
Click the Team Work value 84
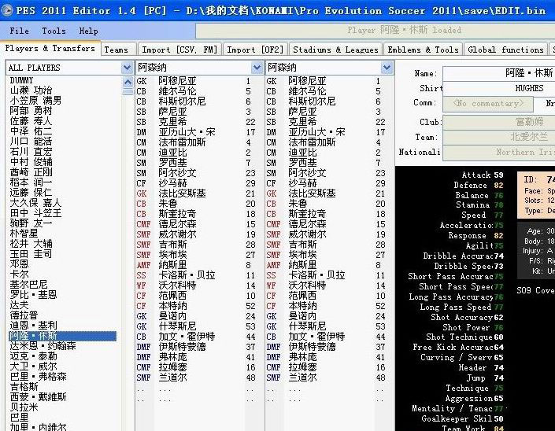tap(499, 428)
